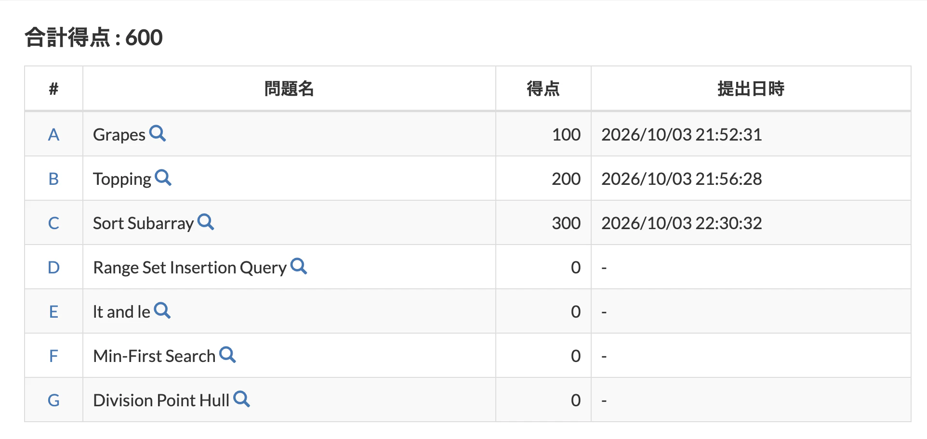This screenshot has height=439, width=927.
Task: Click the 合計得点 : 600 heading
Action: (94, 38)
